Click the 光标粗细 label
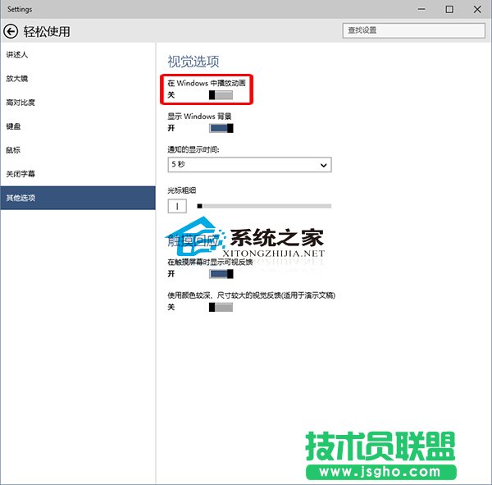The width and height of the screenshot is (492, 485). [182, 190]
